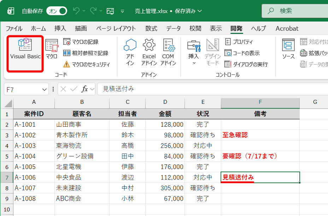Screen dimensions: 328x216
Task: Select cell containing 至急確認
Action: click(260, 135)
